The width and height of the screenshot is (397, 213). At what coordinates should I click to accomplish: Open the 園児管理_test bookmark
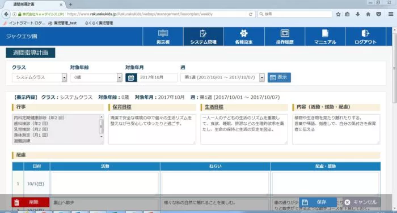[62, 23]
